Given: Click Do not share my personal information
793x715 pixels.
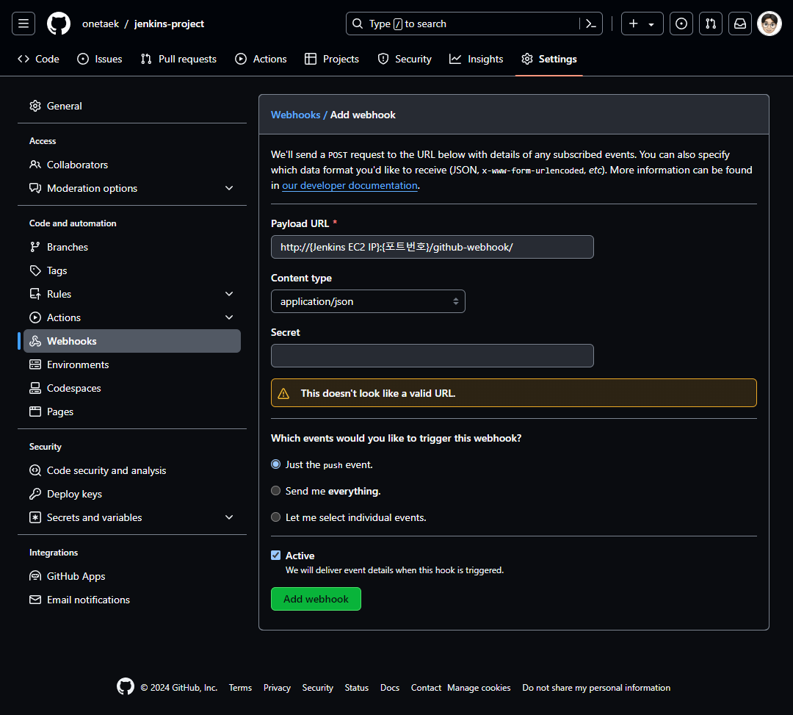Looking at the screenshot, I should (596, 688).
